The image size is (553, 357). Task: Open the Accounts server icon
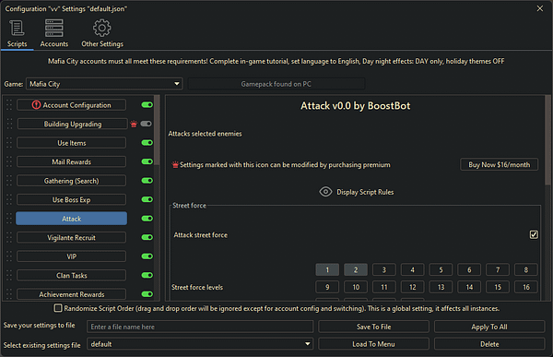click(x=54, y=29)
